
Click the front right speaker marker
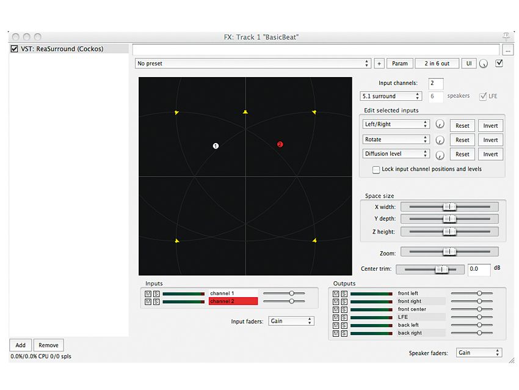314,112
